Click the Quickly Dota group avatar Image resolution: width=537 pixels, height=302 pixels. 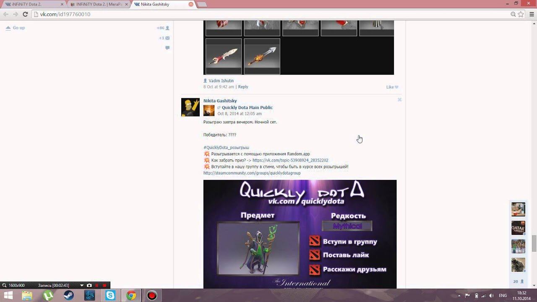click(209, 110)
